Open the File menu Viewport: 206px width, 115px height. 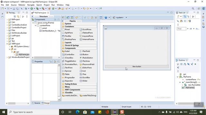tap(3, 5)
